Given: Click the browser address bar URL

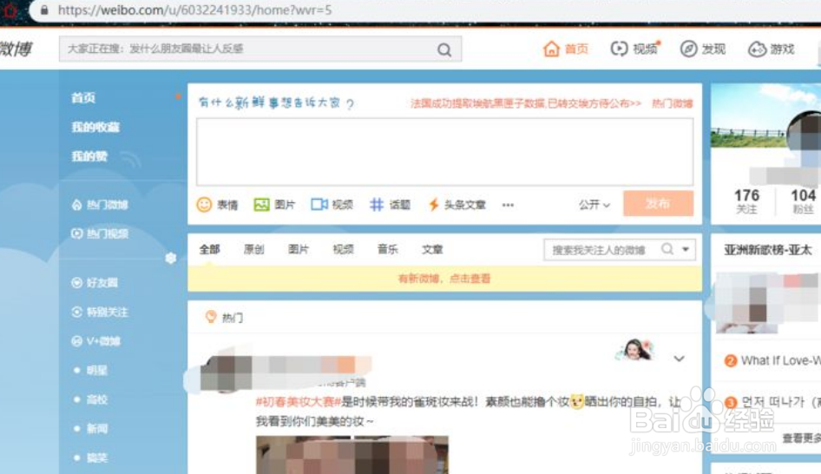Looking at the screenshot, I should 194,10.
